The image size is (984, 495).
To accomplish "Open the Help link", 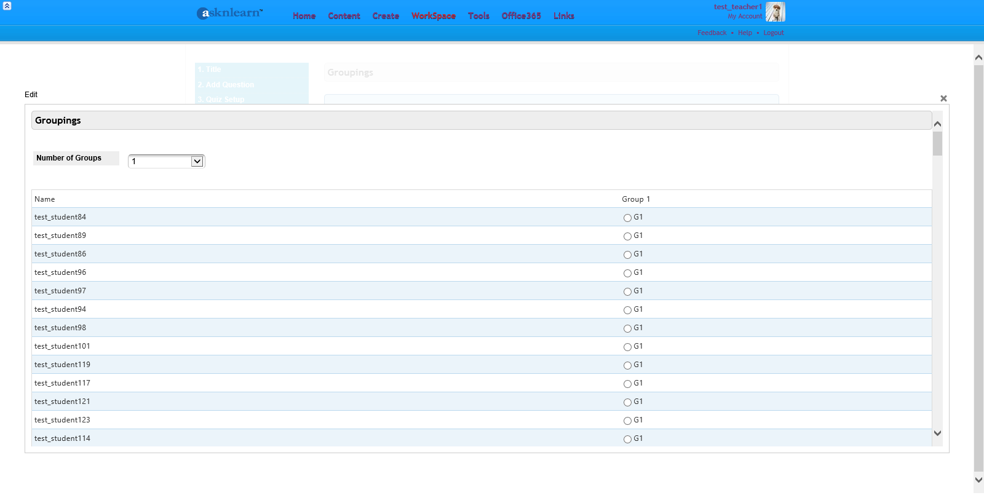I will pyautogui.click(x=745, y=33).
